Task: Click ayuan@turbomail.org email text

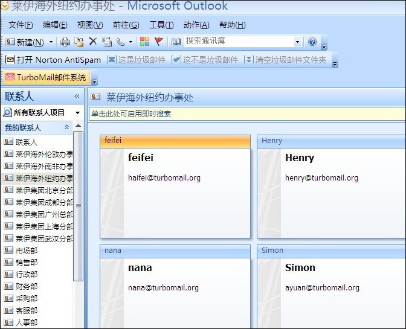Action: click(322, 288)
